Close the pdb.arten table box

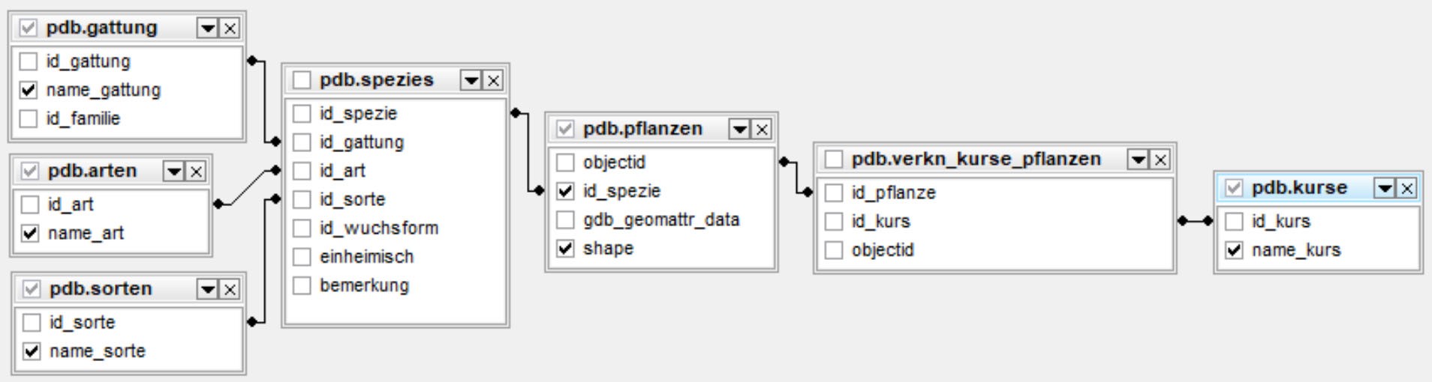[196, 172]
